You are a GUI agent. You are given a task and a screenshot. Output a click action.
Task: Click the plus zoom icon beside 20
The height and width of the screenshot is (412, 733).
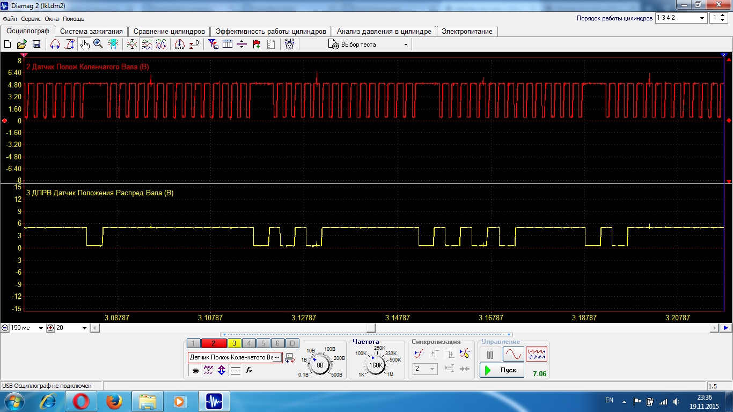coord(51,328)
